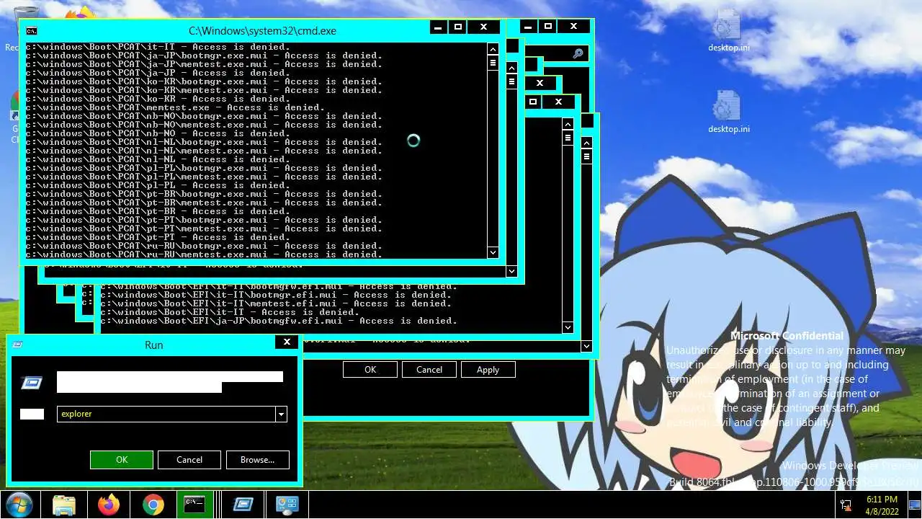Image resolution: width=922 pixels, height=519 pixels.
Task: Click the Apply button
Action: (488, 369)
